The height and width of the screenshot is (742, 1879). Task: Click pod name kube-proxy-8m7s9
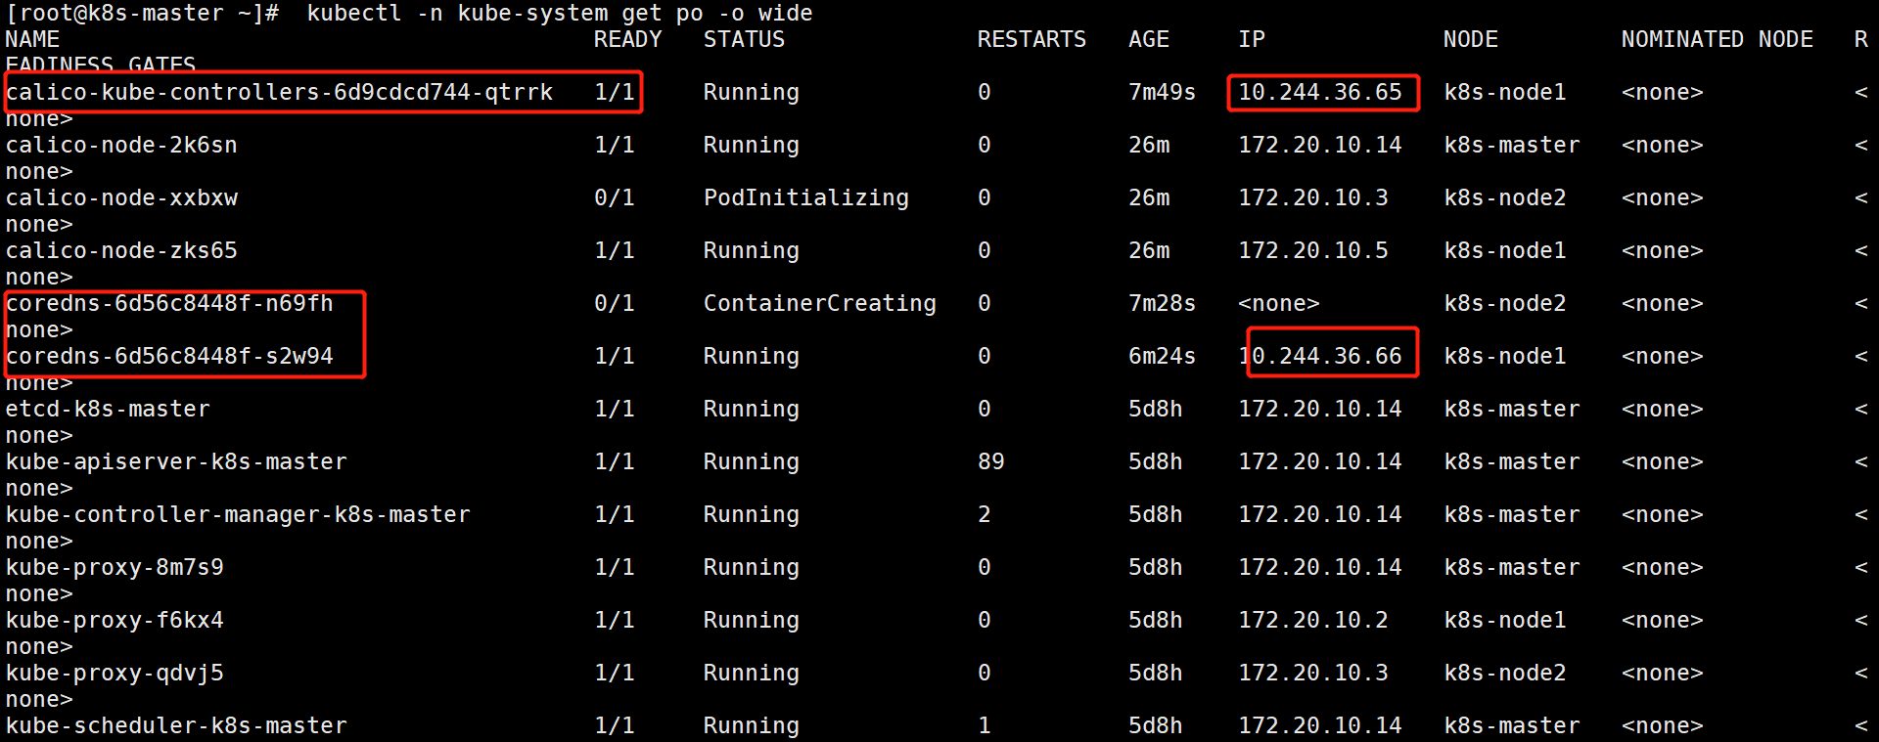coord(115,567)
